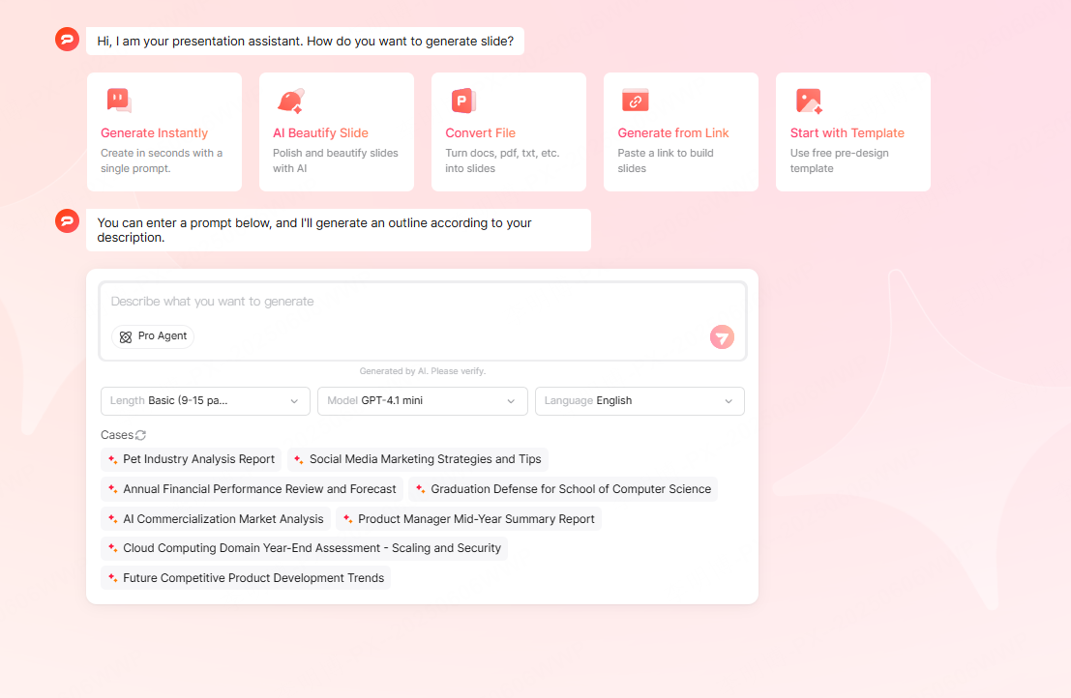Click the Pro Agent icon
This screenshot has width=1071, height=698.
point(126,335)
